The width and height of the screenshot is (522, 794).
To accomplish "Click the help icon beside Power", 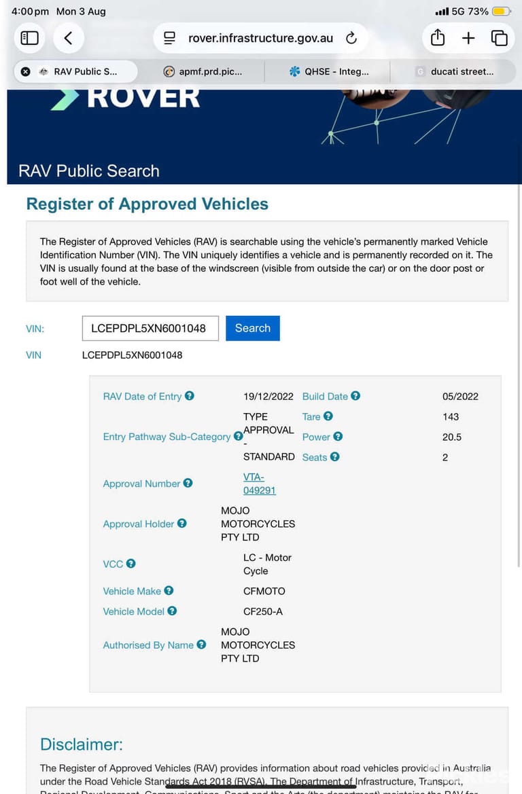I will click(338, 437).
